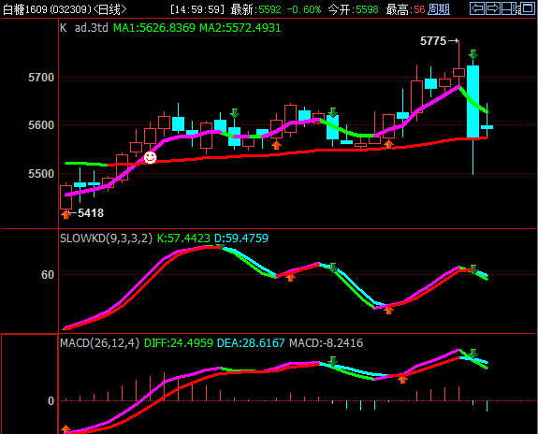Click the split-panel layout icon
The height and width of the screenshot is (434, 538).
[x=509, y=8]
